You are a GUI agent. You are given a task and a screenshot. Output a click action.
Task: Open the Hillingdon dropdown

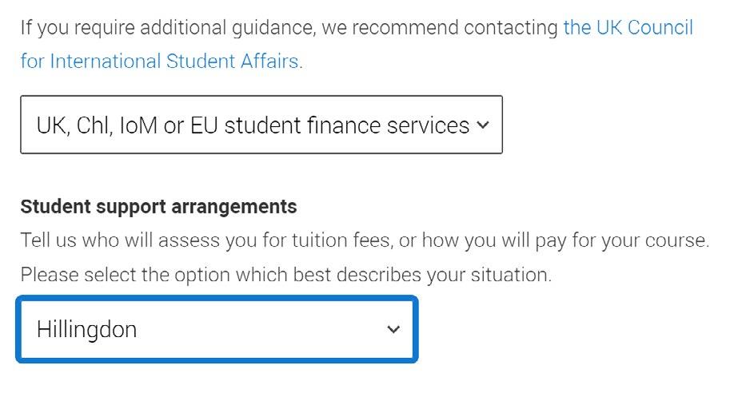(216, 329)
